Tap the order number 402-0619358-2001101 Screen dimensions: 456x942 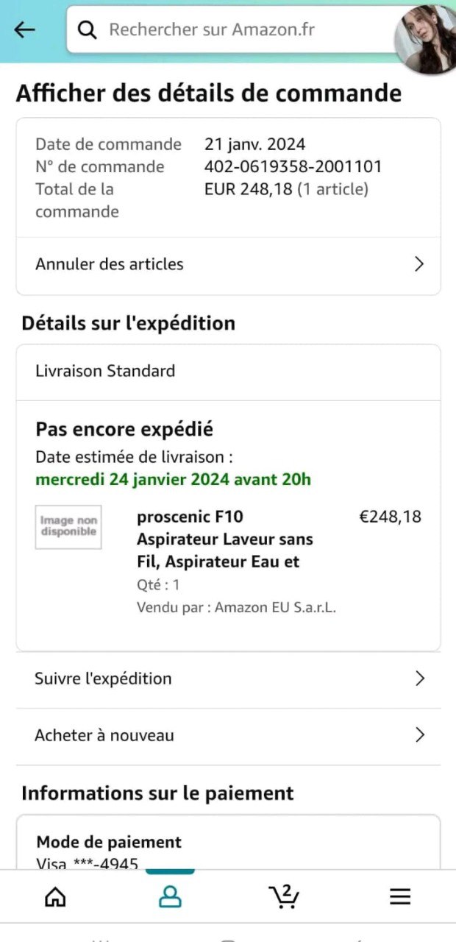(293, 166)
